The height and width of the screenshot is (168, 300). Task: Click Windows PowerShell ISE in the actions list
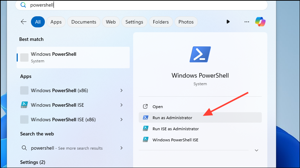coord(200,140)
